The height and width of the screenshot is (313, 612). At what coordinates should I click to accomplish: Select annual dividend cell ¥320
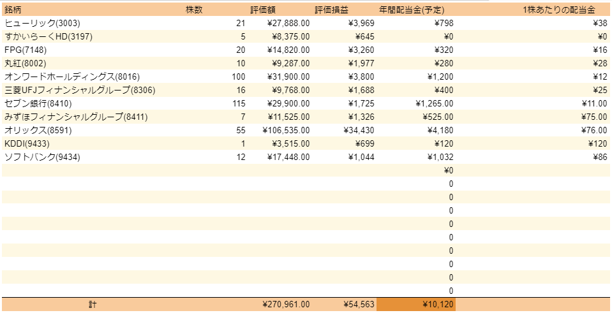[x=444, y=50]
